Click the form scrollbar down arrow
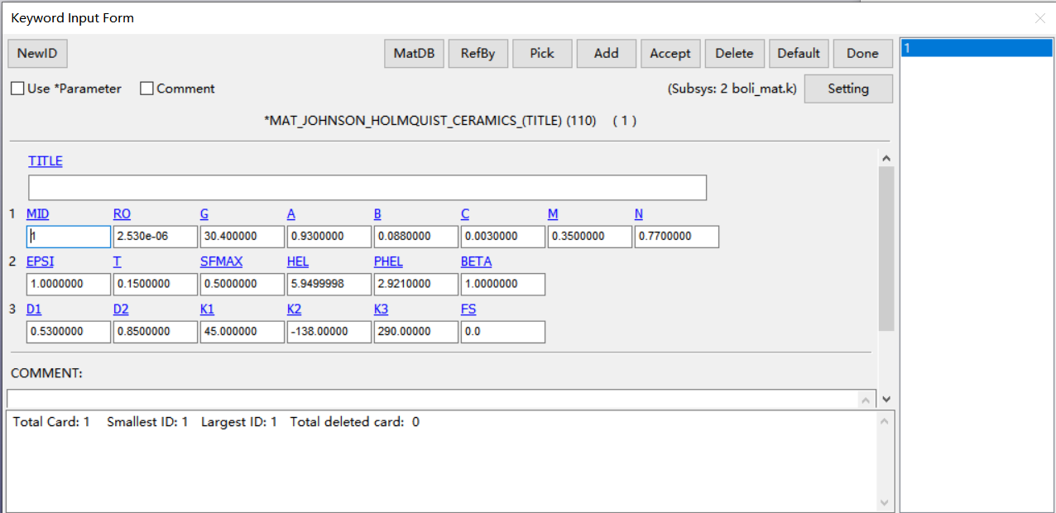 [886, 398]
